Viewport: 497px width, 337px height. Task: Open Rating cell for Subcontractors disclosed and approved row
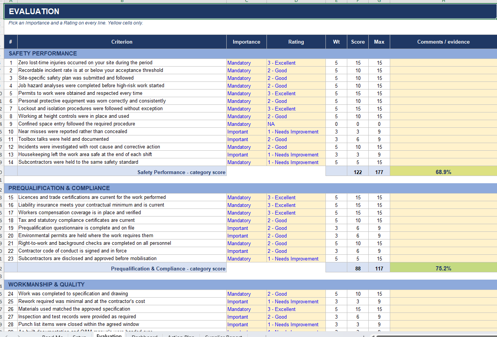pyautogui.click(x=296, y=259)
